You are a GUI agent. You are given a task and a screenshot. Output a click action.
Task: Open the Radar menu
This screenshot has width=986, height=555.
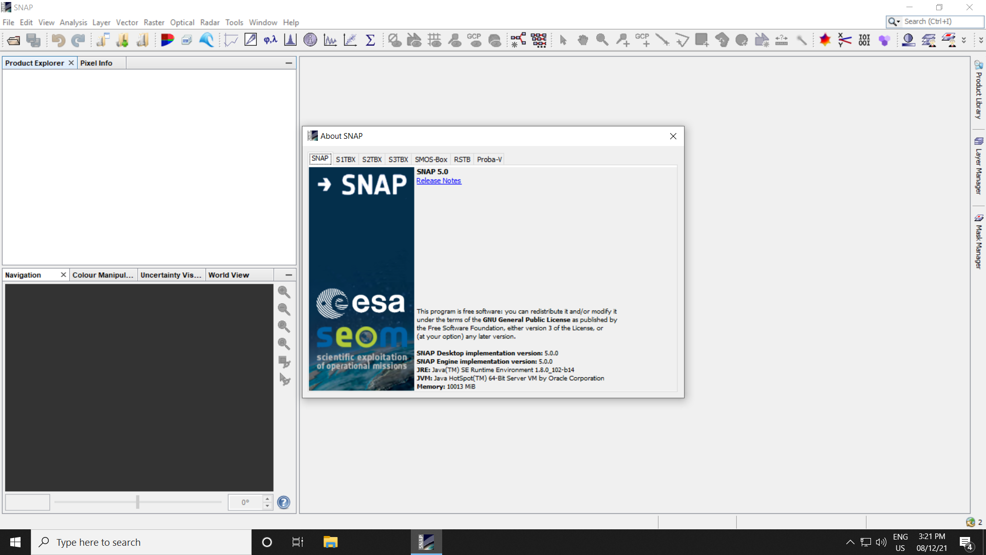[210, 22]
